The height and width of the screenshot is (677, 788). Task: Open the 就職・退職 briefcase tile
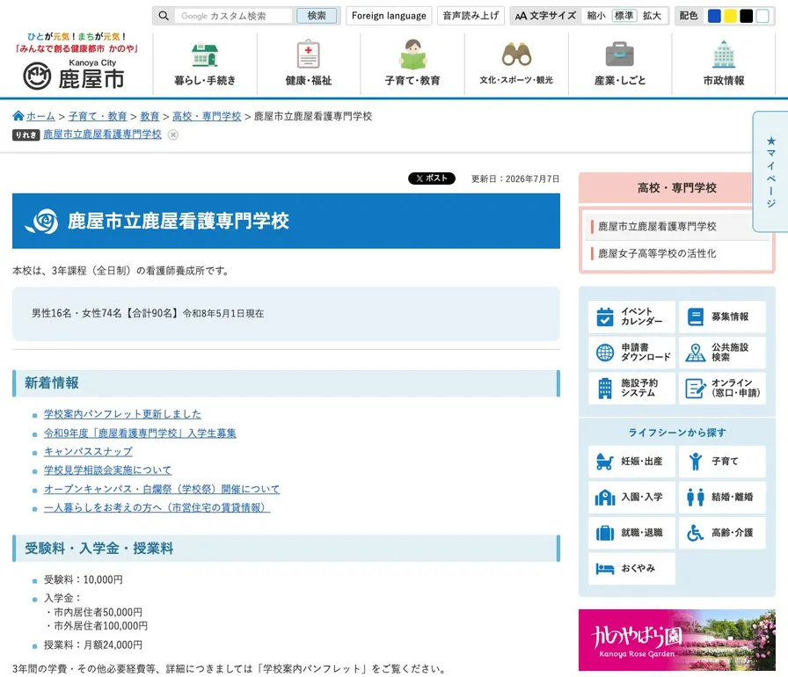pyautogui.click(x=631, y=532)
